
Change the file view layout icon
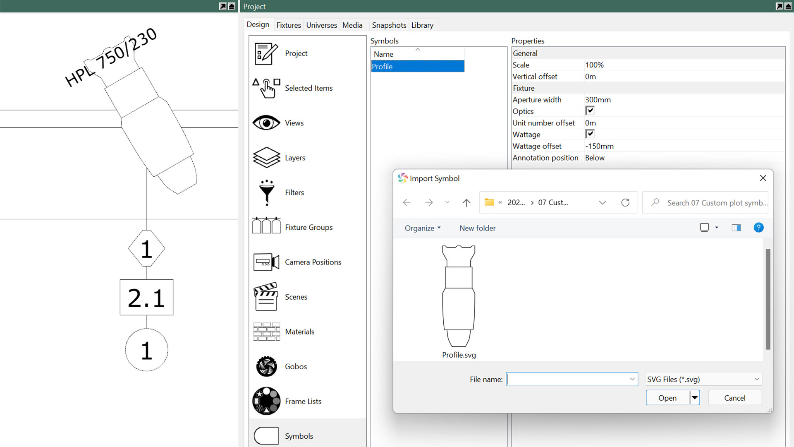point(704,228)
